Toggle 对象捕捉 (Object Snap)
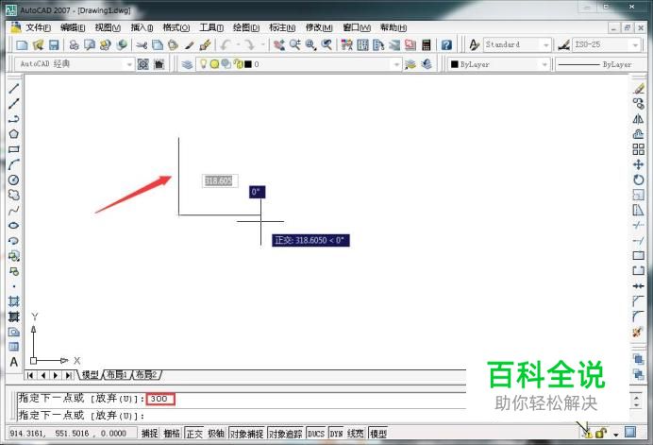 [x=247, y=434]
